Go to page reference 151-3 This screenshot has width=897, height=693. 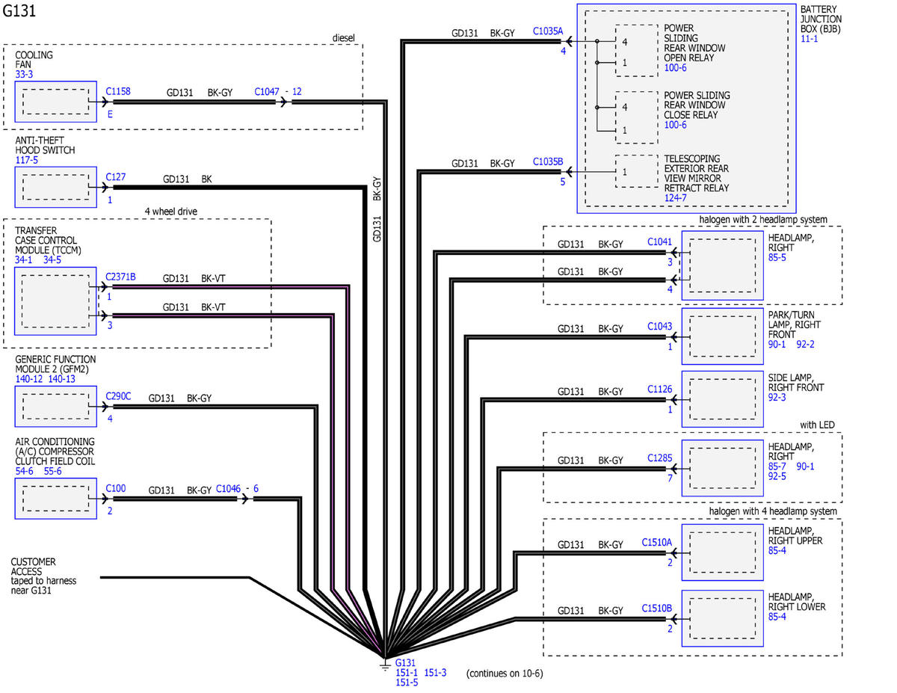click(x=435, y=673)
